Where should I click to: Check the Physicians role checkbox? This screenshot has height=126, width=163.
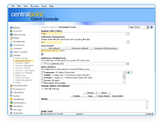click(43, 83)
